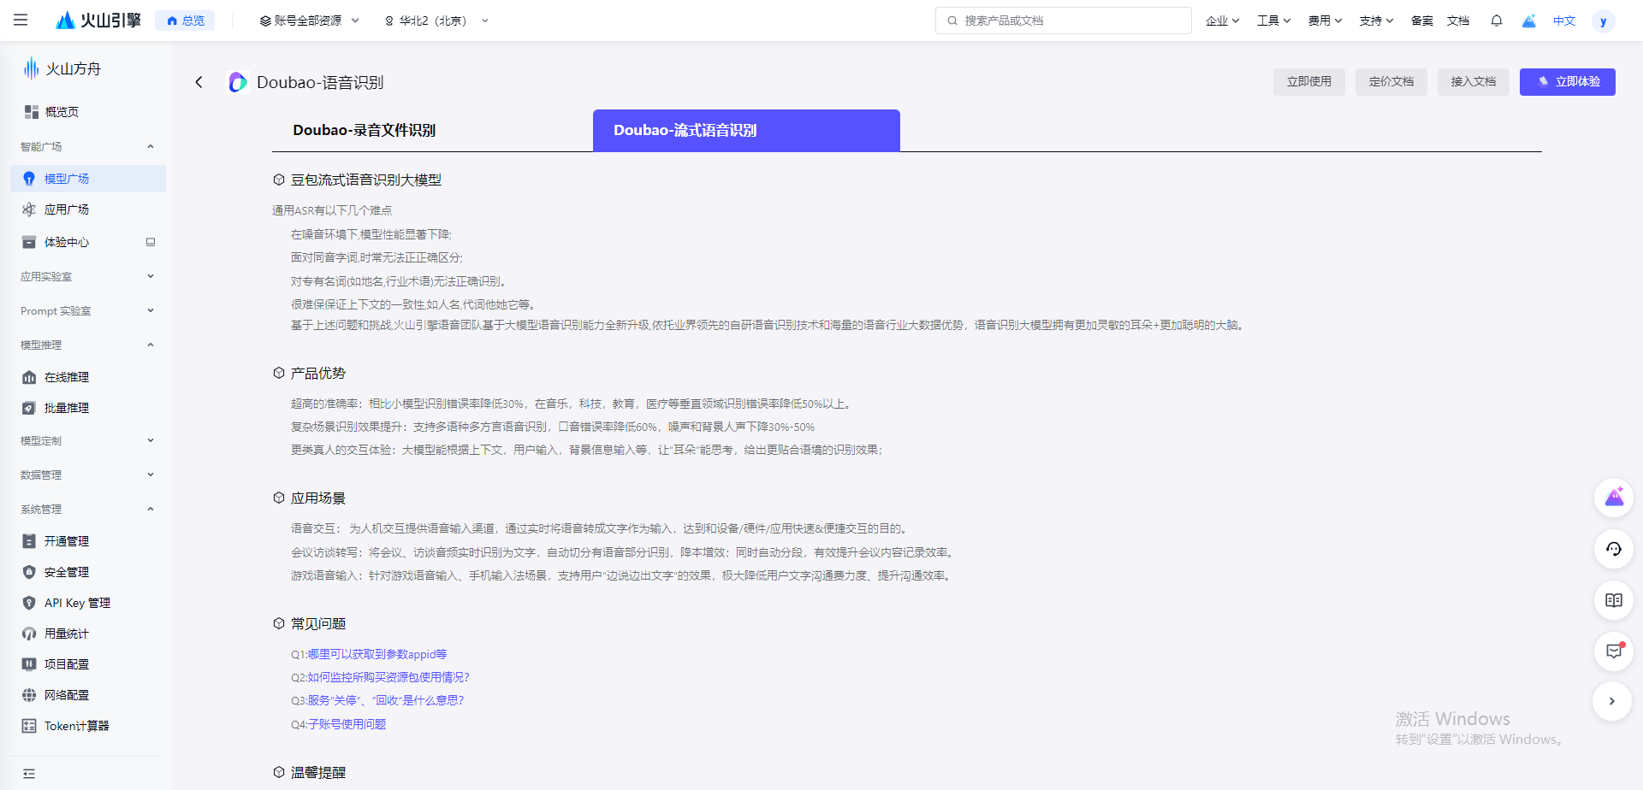
Task: Open 项目配置 in the sidebar
Action: 88,664
